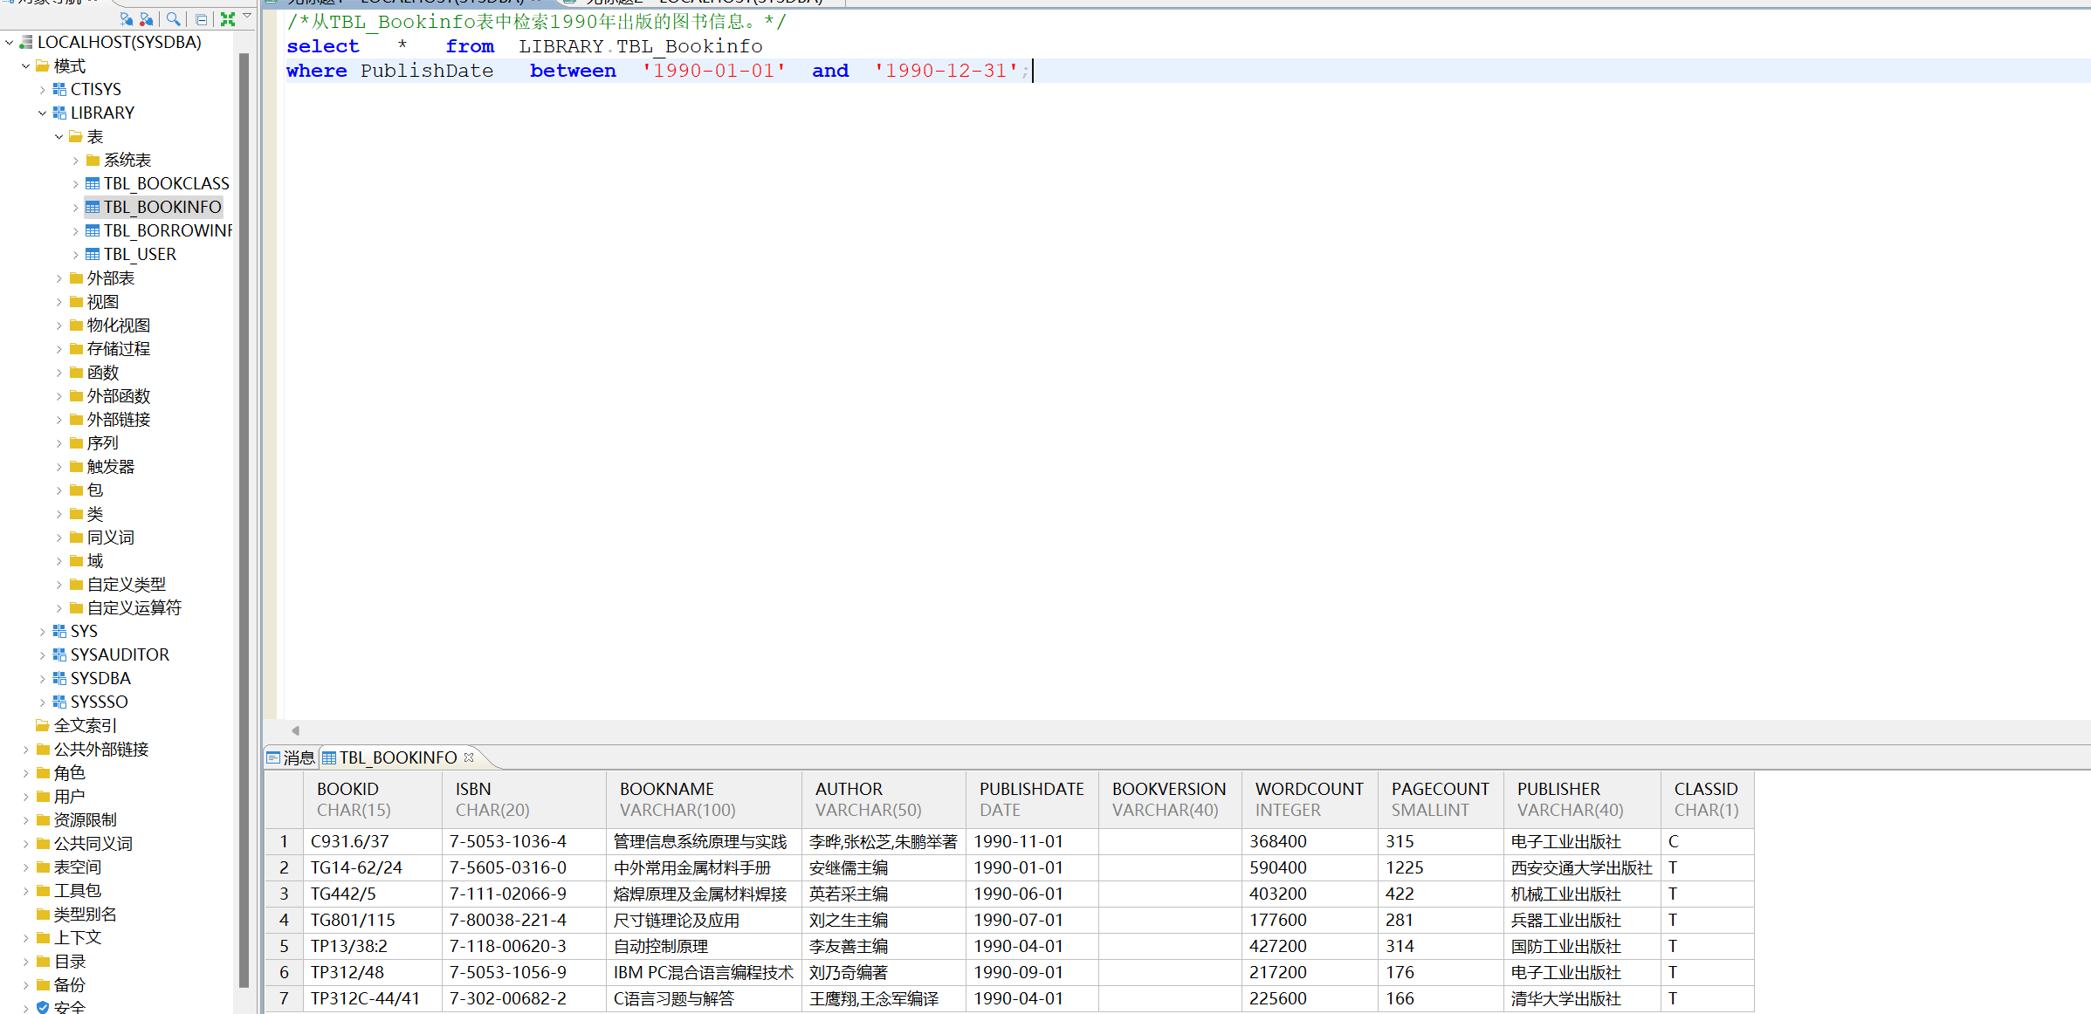Click row 3 header in results grid
The height and width of the screenshot is (1014, 2091).
[x=284, y=894]
